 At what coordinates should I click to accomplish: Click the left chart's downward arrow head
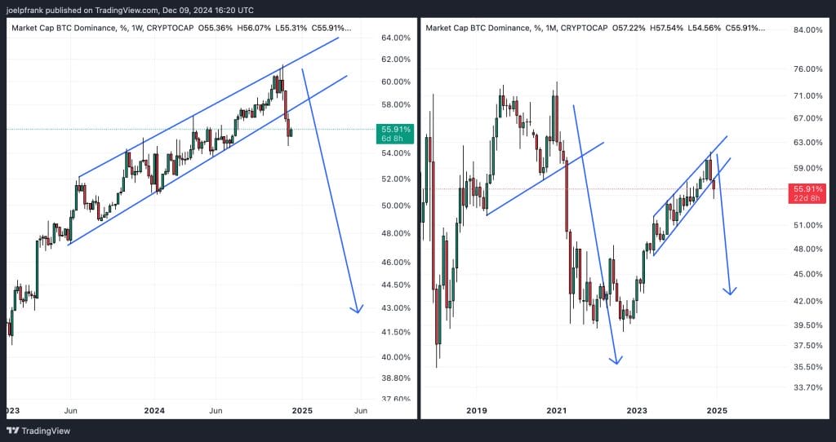coord(356,309)
